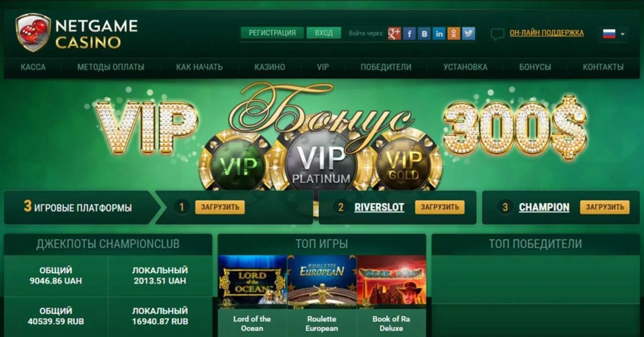Select the Roulette European game thumbnail
Screen dimensions: 644x337
pos(322,282)
